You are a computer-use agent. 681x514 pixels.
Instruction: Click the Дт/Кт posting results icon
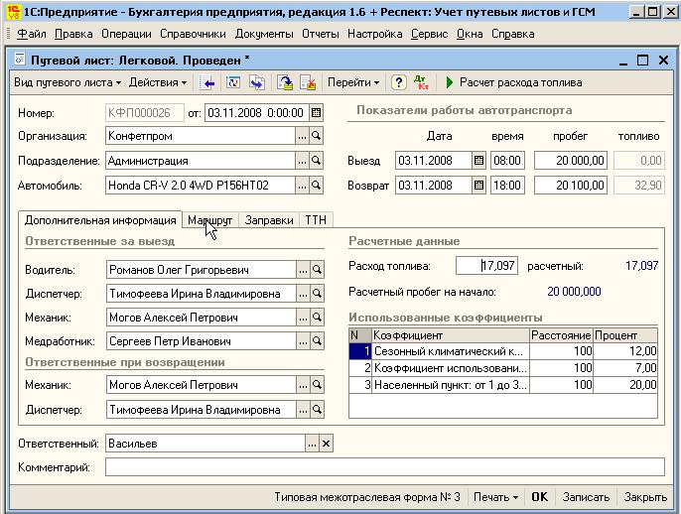(421, 82)
